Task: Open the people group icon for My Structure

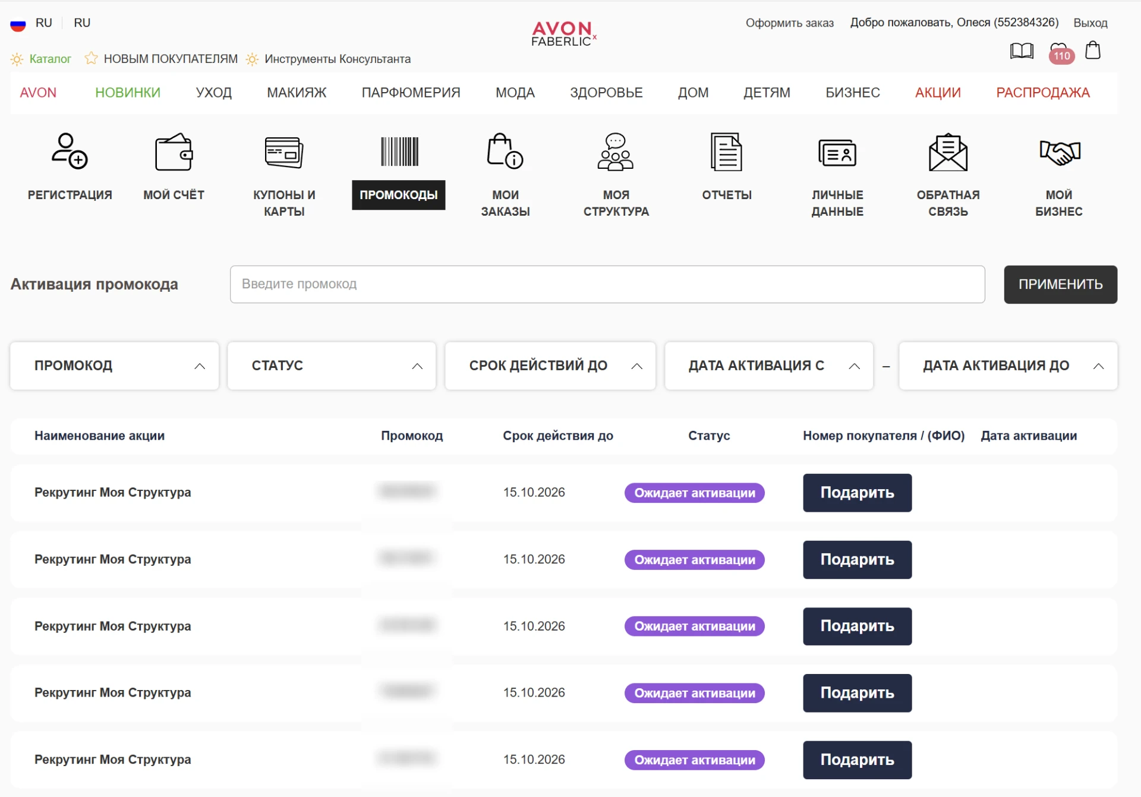Action: [x=616, y=152]
